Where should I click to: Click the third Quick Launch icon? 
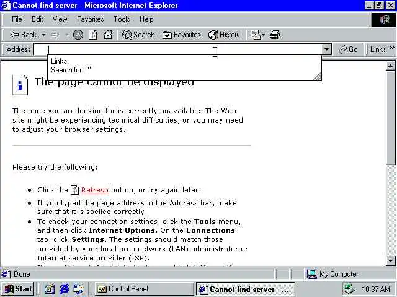click(x=79, y=289)
